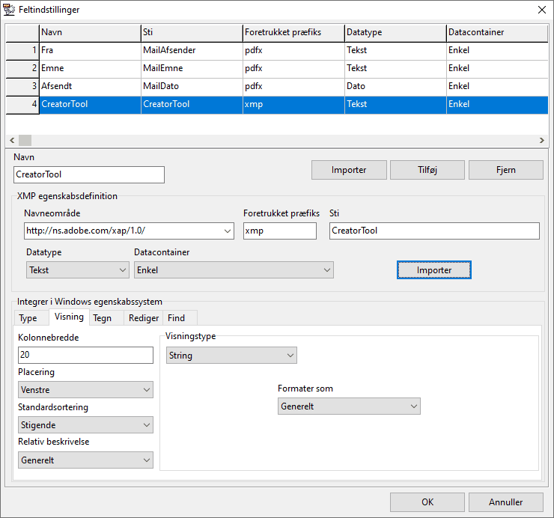Click the 'Tekst' cell in the CreatorTool row
The height and width of the screenshot is (518, 554).
[395, 105]
